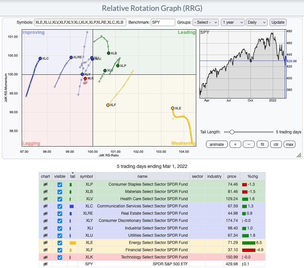Click the Symbols input field
304x268 pixels.
(80, 22)
